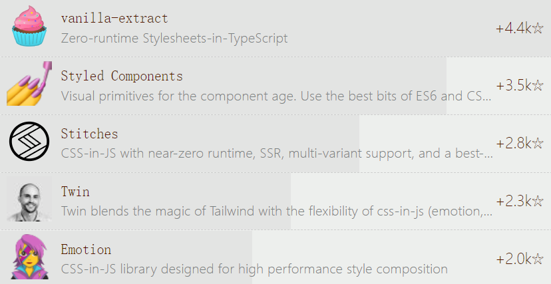Screen dimensions: 551x284
Task: Click the 'CSS-in-JS with near-zero runtime' description
Action: click(276, 154)
